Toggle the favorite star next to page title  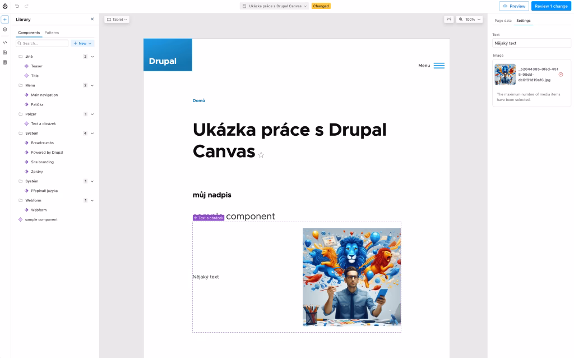click(x=261, y=155)
